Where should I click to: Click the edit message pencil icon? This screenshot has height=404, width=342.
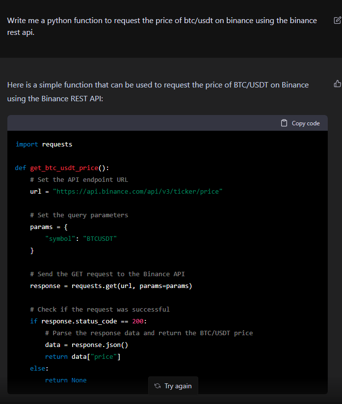pyautogui.click(x=337, y=20)
